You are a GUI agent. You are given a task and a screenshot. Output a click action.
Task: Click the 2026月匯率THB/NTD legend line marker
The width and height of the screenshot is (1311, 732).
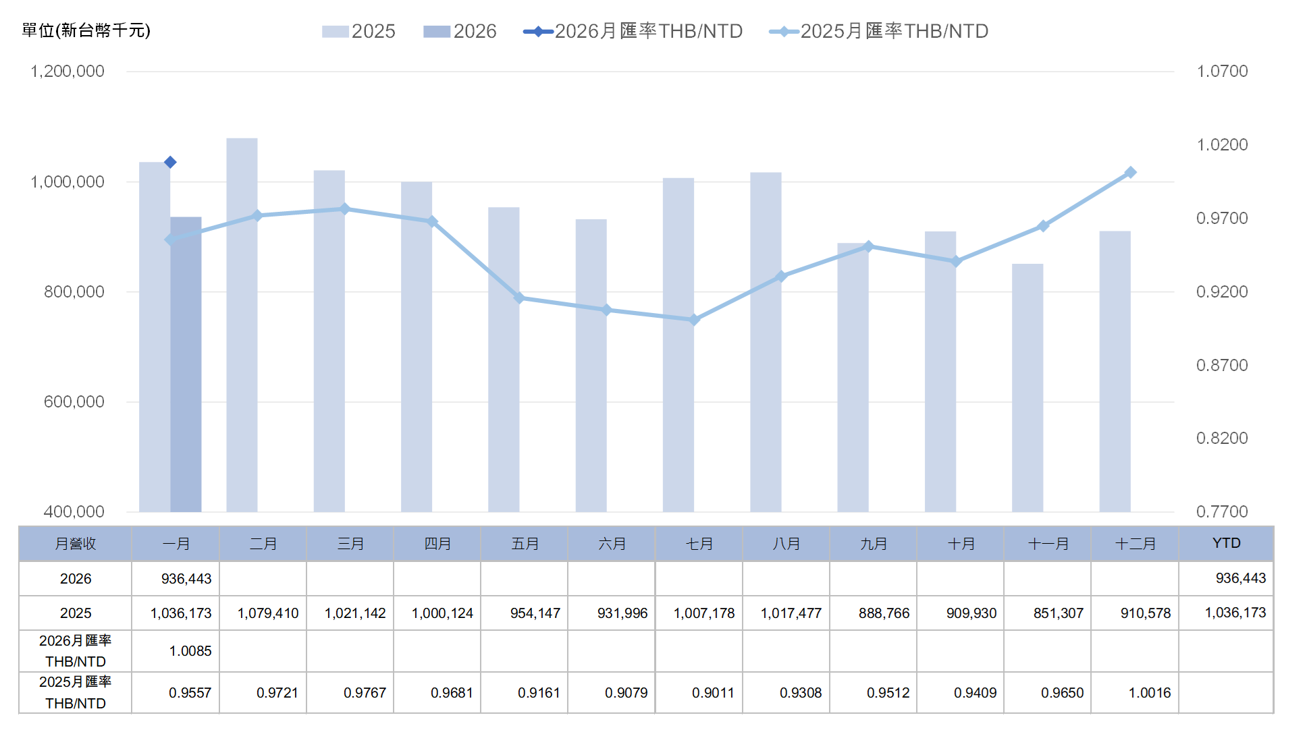click(538, 32)
